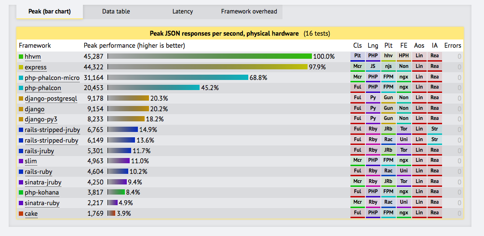Click the Plt classification tag in hhvm row
The width and height of the screenshot is (484, 236).
tap(357, 56)
